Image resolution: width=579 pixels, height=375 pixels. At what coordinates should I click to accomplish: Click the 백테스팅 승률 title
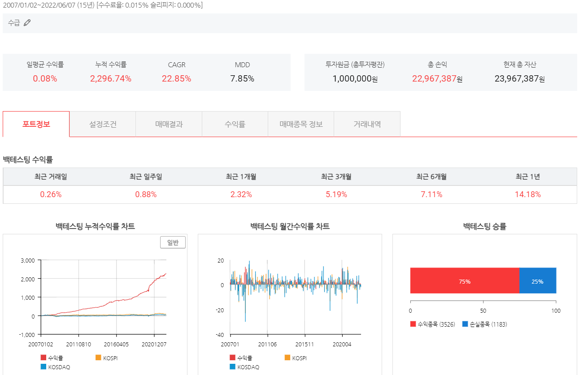click(x=484, y=227)
